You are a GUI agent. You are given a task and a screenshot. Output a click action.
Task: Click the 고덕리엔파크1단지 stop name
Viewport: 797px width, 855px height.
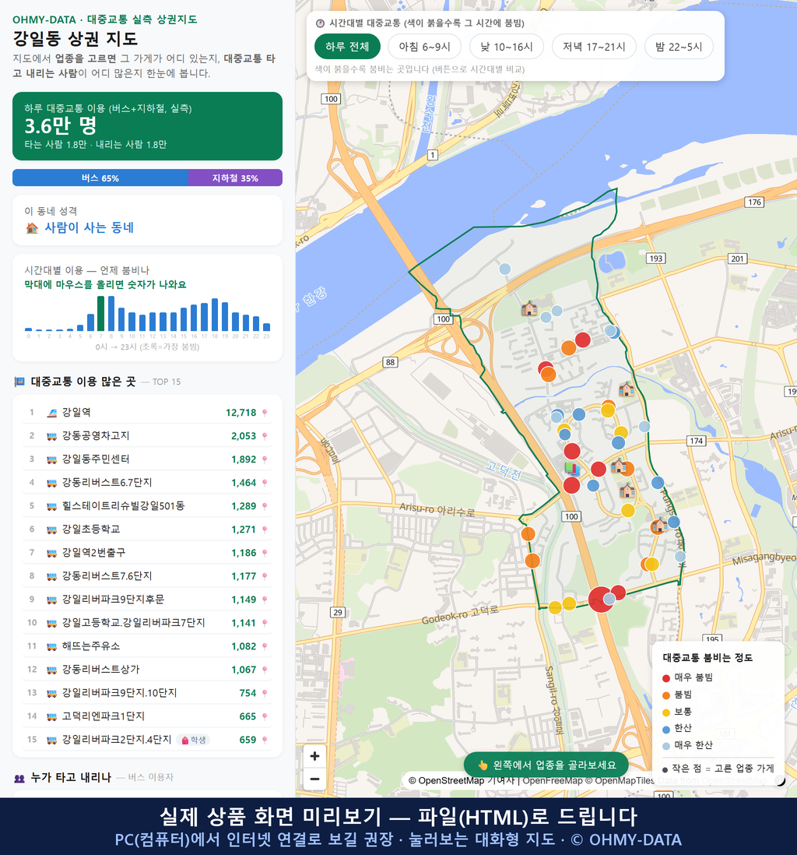tap(104, 716)
